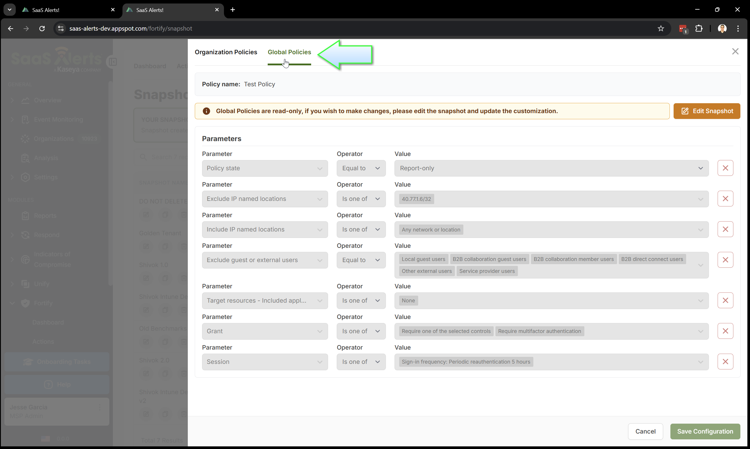Screen dimensions: 750x449
Task: Remove the Grant parameter row
Action: 725,331
